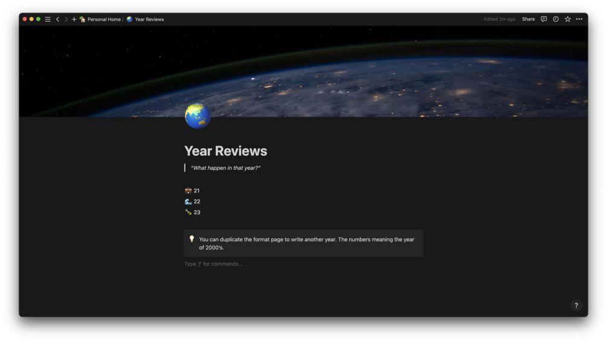Click the wave icon next to 22
Viewport: 607px width, 342px height.
pyautogui.click(x=188, y=201)
